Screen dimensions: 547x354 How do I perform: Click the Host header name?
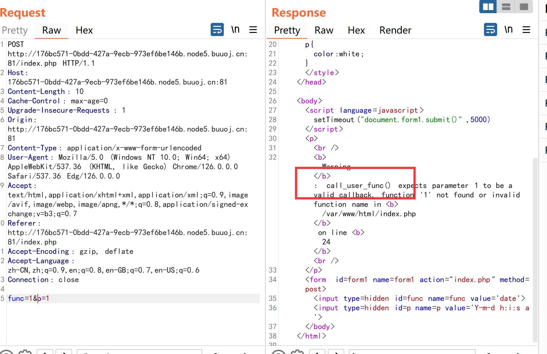[x=16, y=73]
